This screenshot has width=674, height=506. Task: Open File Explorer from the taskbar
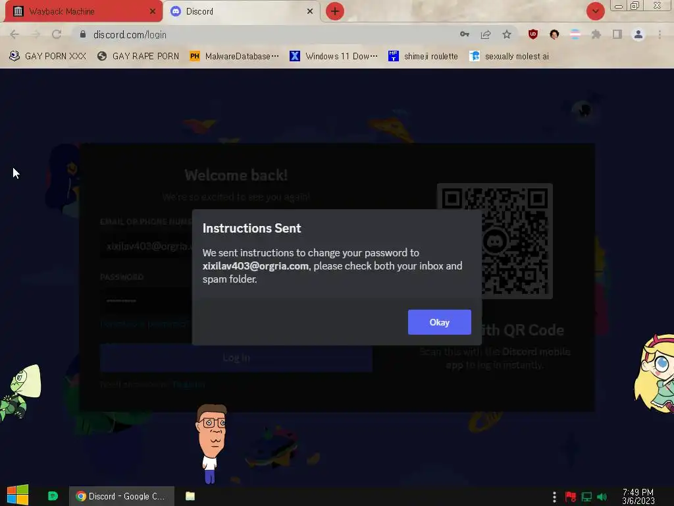pyautogui.click(x=190, y=496)
